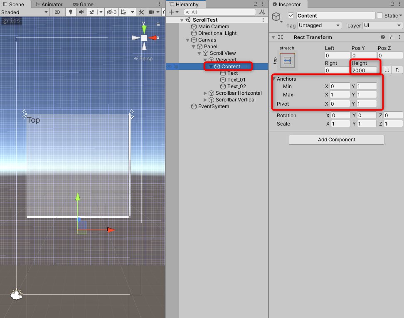
Task: Open Scene panel options menu
Action: (160, 4)
